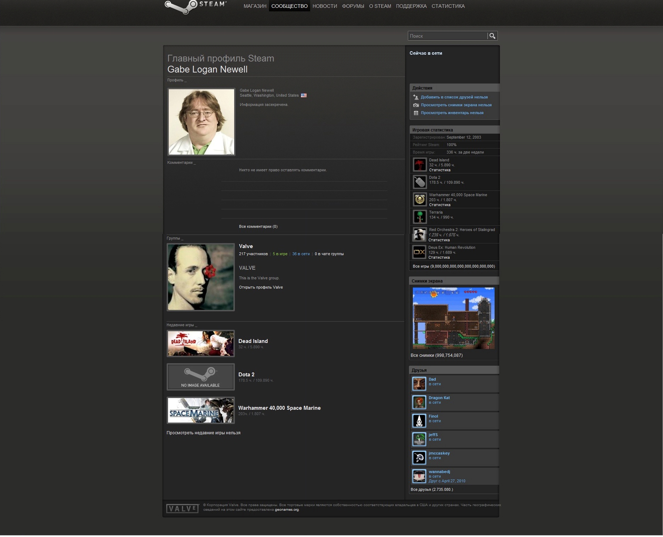Click Finol's avatar
The width and height of the screenshot is (663, 537).
tap(419, 421)
